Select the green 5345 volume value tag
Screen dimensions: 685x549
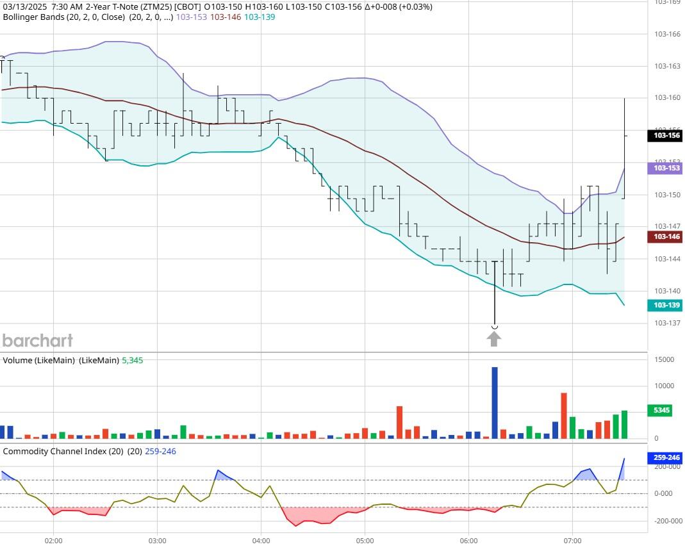pyautogui.click(x=661, y=410)
